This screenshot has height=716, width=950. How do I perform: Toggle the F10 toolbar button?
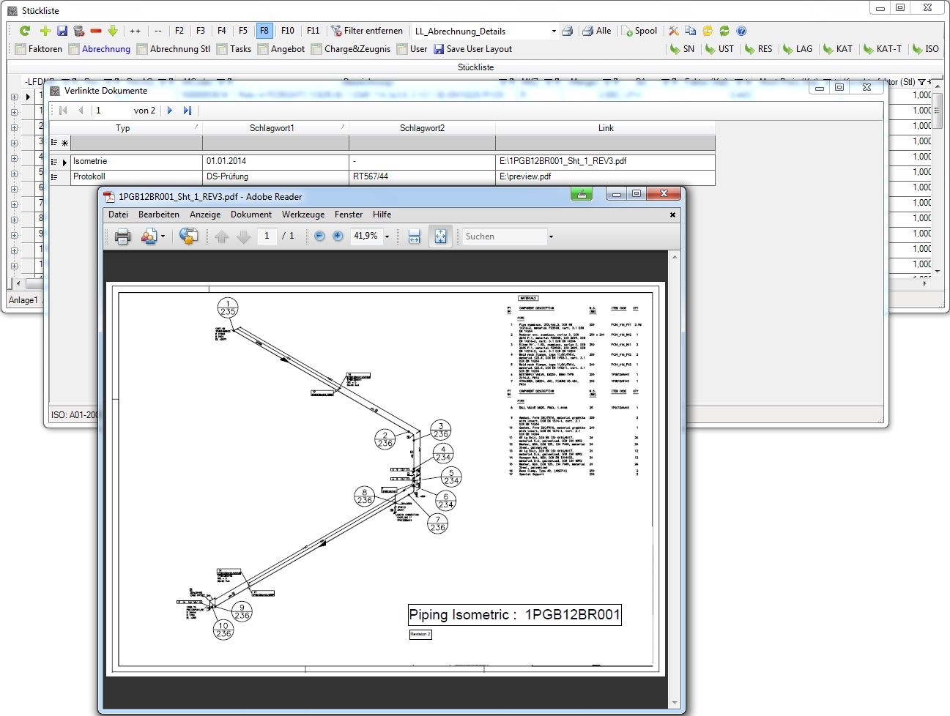pyautogui.click(x=288, y=31)
